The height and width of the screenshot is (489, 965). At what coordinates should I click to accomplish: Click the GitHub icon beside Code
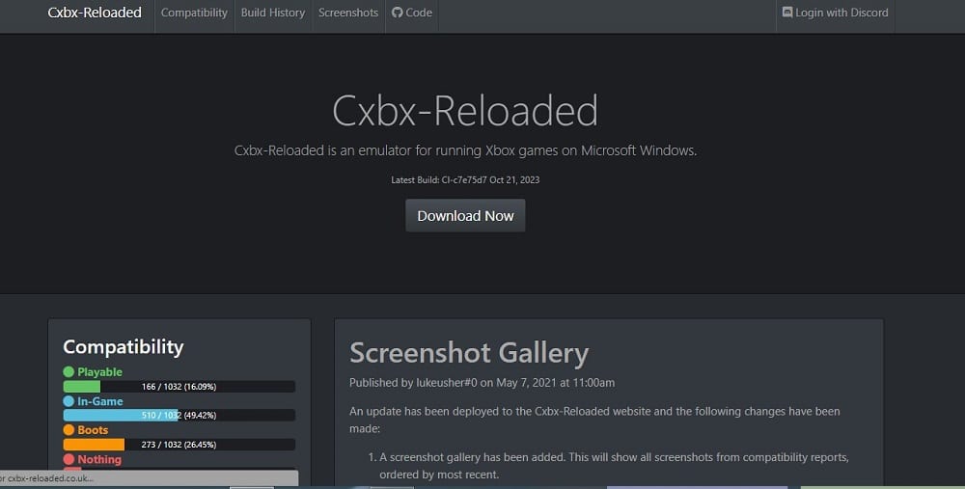click(x=397, y=13)
